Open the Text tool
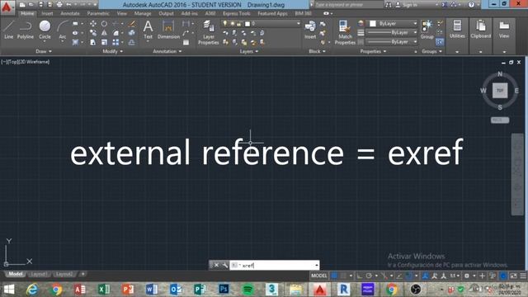The height and width of the screenshot is (297, 528). [148, 30]
